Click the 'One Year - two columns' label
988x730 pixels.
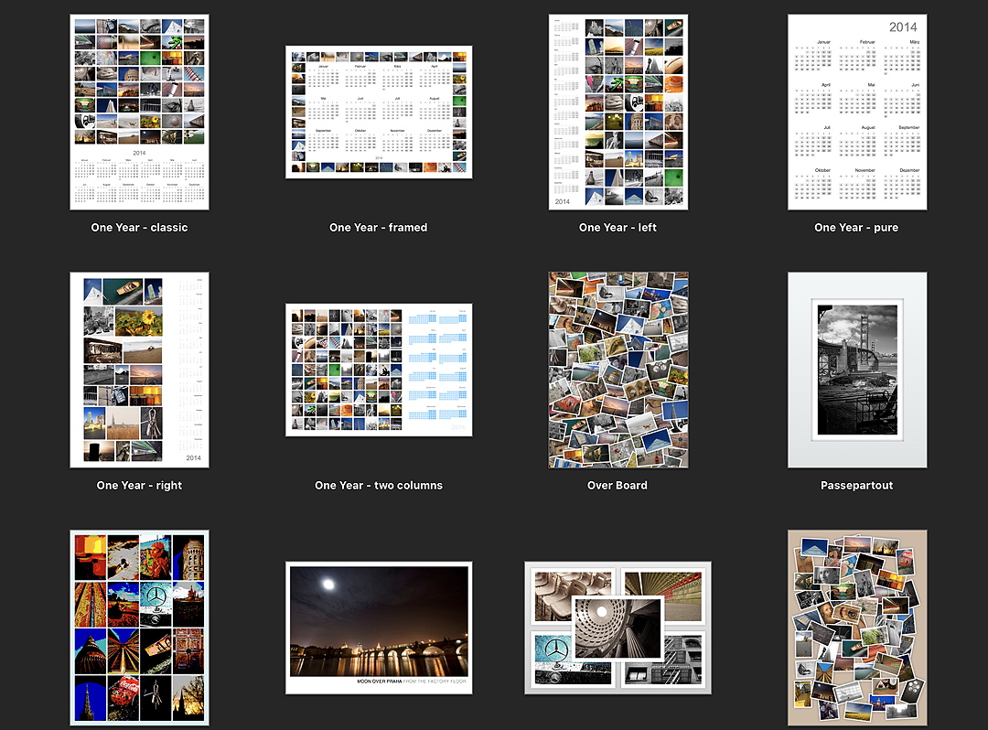pyautogui.click(x=379, y=485)
